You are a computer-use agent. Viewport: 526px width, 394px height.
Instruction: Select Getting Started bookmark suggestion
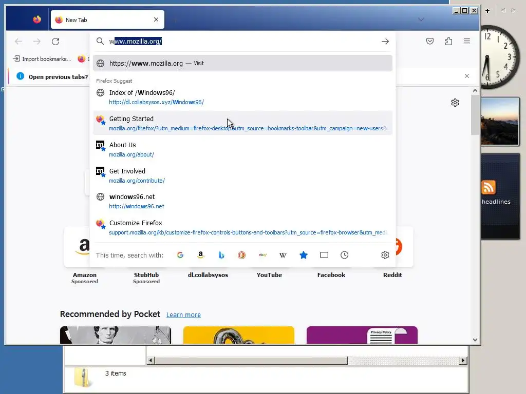[242, 123]
